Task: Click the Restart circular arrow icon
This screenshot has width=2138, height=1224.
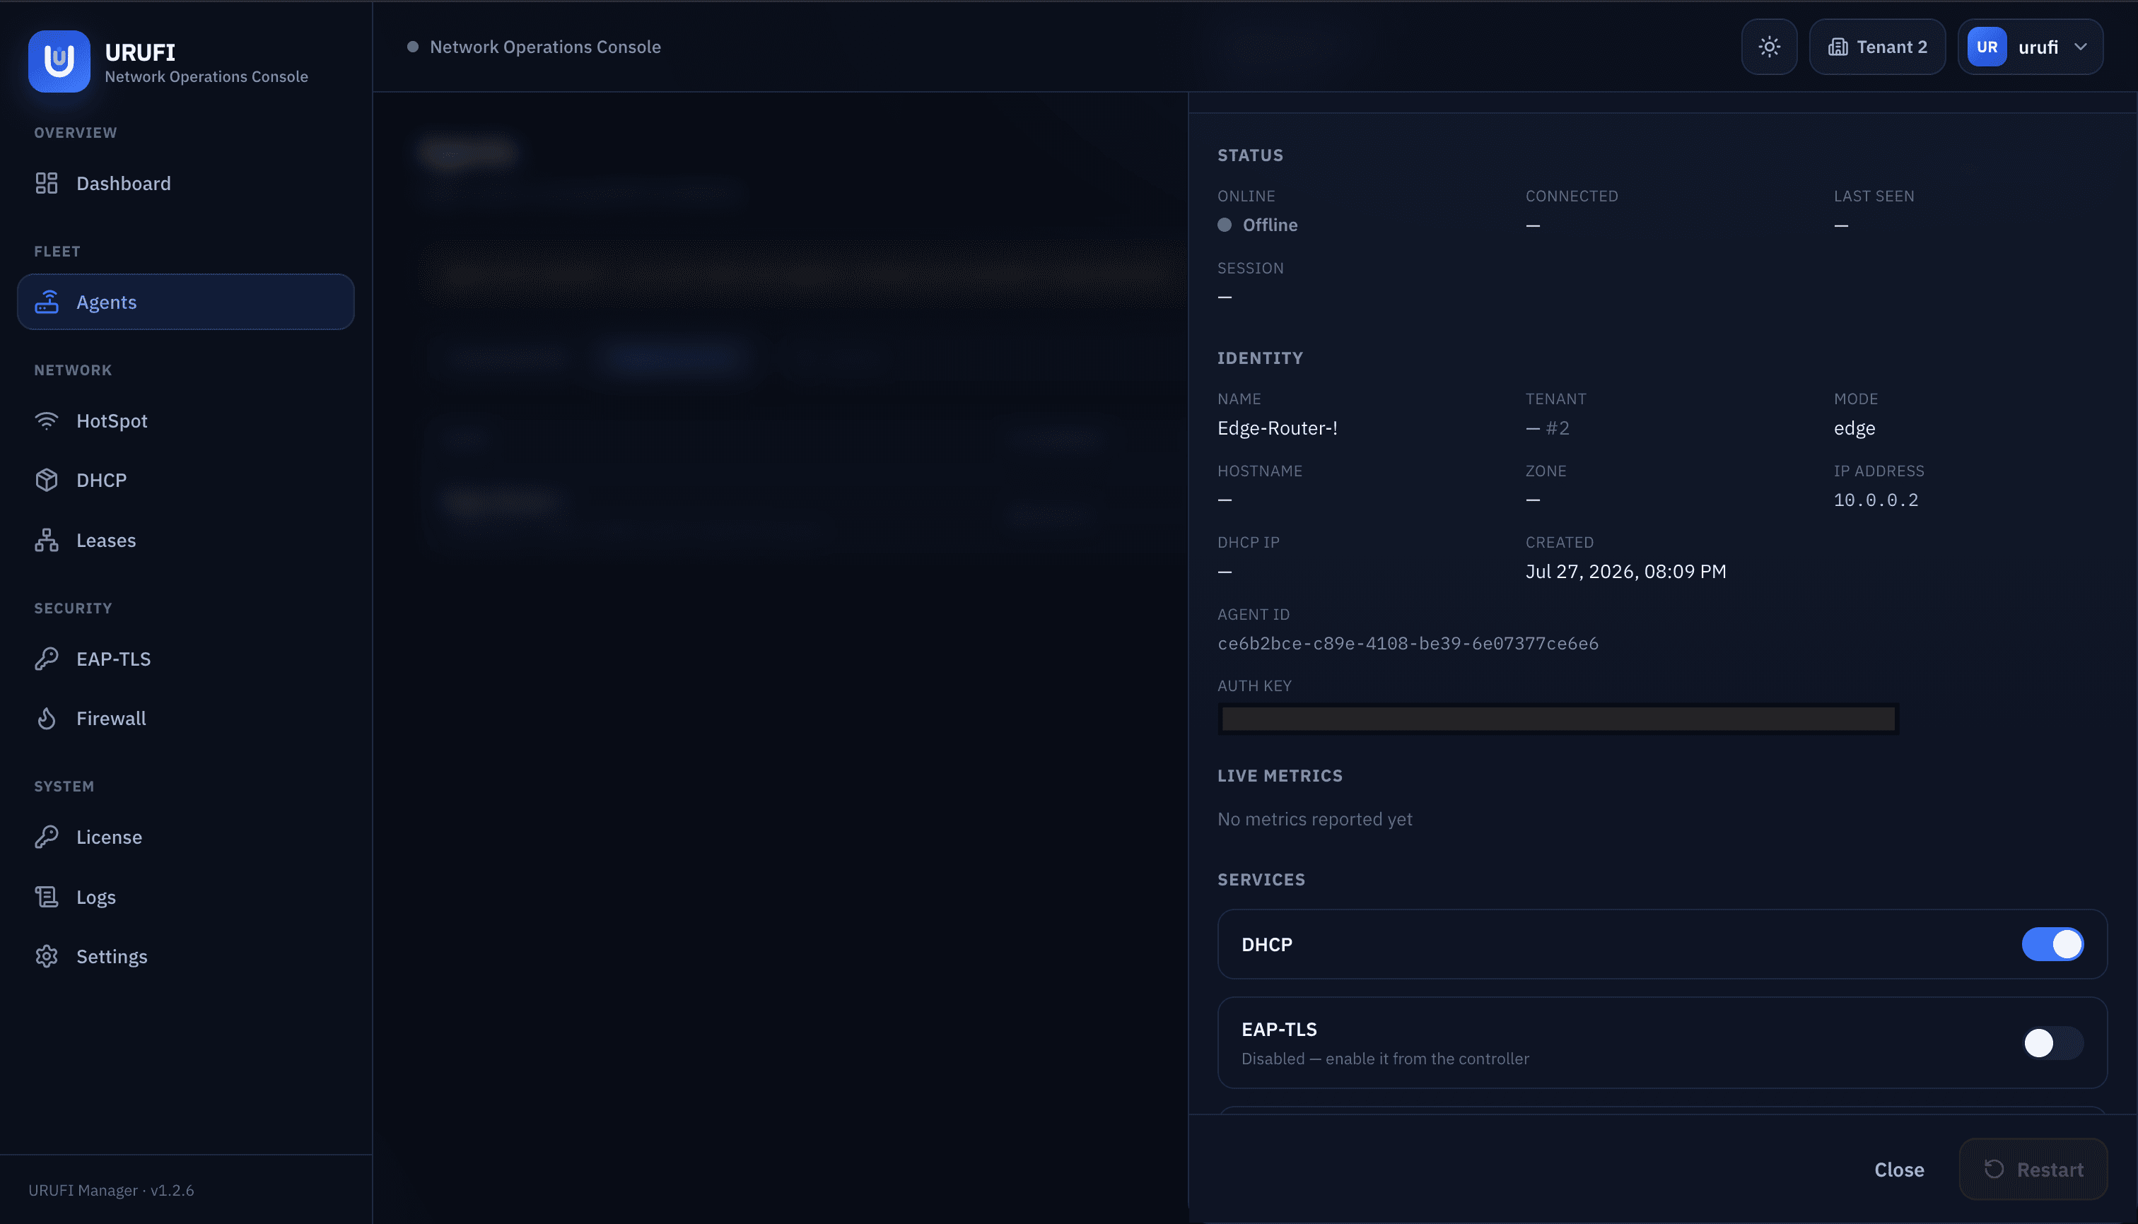Action: pyautogui.click(x=1993, y=1170)
